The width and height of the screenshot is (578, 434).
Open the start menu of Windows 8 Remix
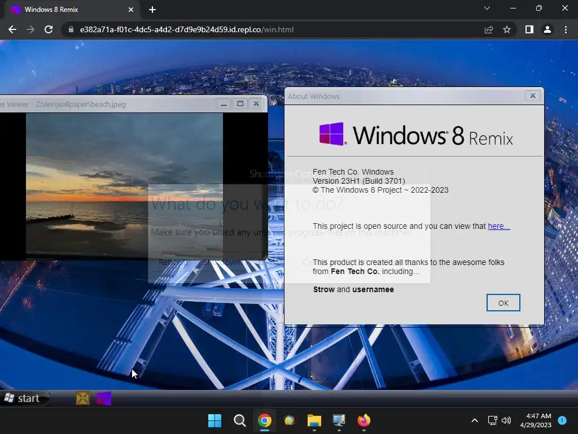24,398
